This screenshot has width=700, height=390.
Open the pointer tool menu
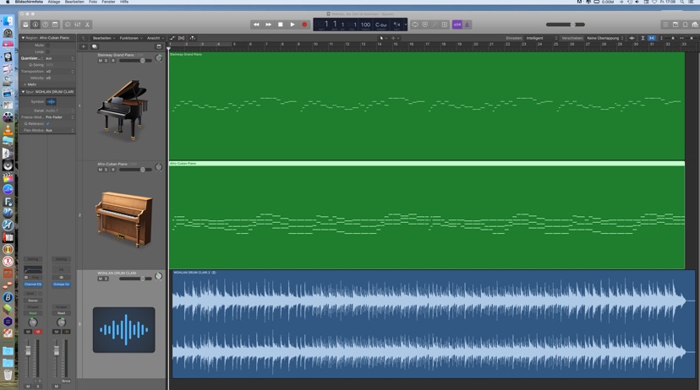point(383,38)
